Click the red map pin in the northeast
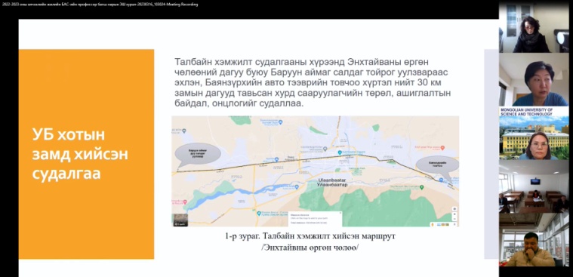The height and width of the screenshot is (277, 573). 442,148
